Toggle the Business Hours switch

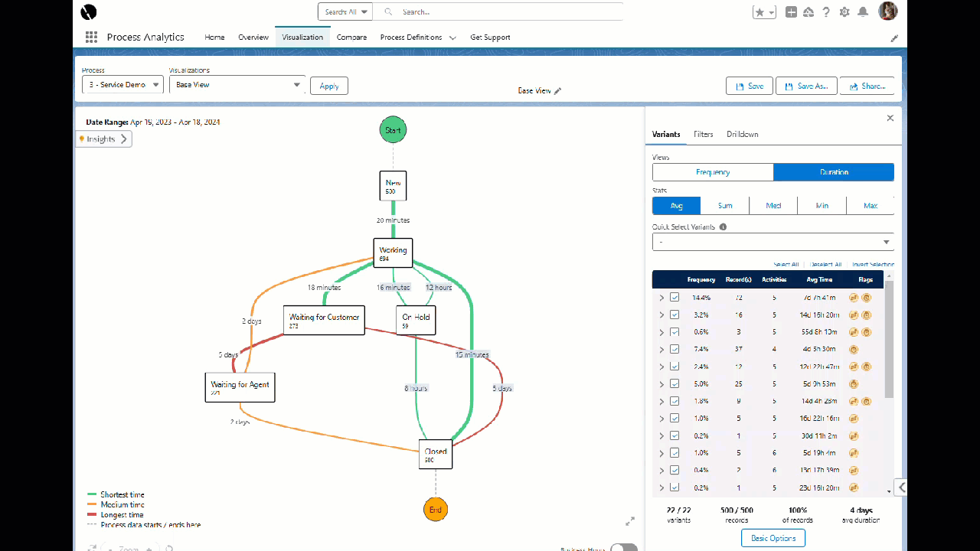point(624,547)
